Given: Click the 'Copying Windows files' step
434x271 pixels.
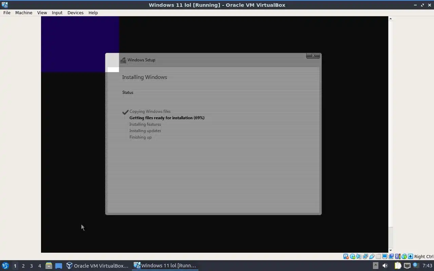Looking at the screenshot, I should click(x=150, y=111).
